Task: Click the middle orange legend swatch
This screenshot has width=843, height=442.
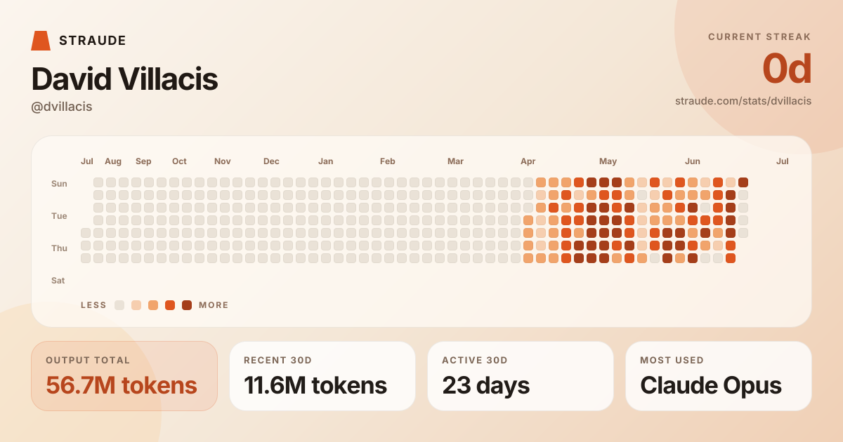Action: 153,305
